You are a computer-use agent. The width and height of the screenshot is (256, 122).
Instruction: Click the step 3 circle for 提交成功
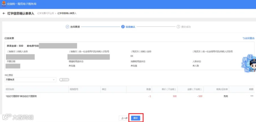[178, 27]
